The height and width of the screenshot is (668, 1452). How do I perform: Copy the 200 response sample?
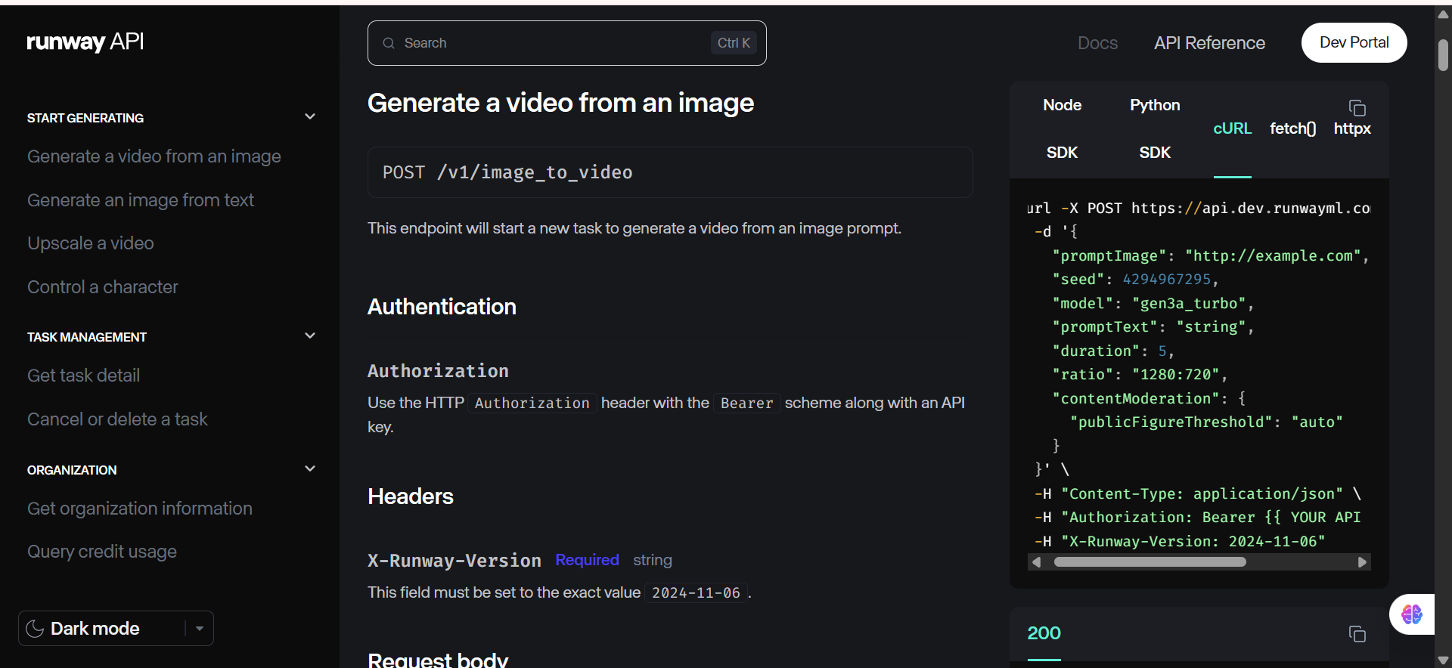point(1357,633)
